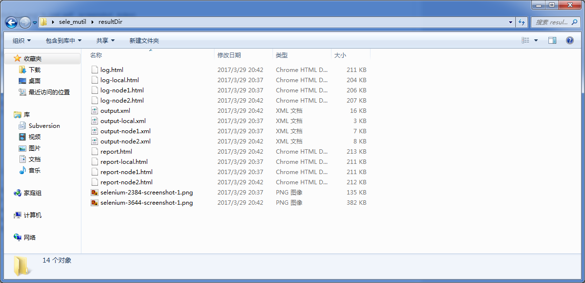The image size is (585, 283).
Task: Open the 共享 menu button
Action: [x=105, y=41]
